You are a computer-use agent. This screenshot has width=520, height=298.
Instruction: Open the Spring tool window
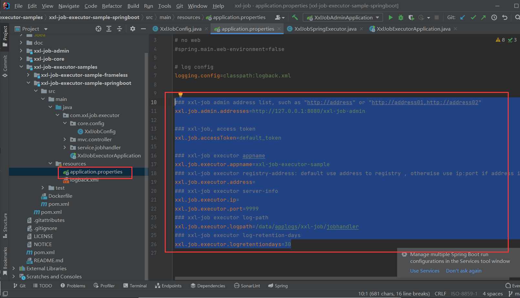point(278,286)
